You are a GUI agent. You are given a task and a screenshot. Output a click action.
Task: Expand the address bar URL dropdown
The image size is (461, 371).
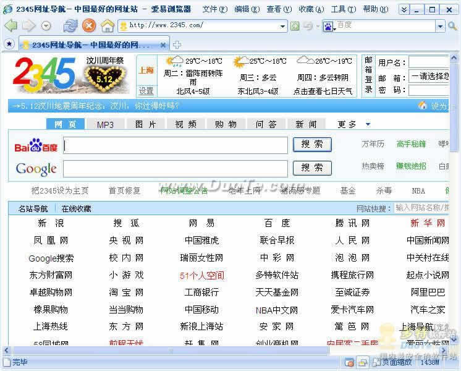coord(282,26)
